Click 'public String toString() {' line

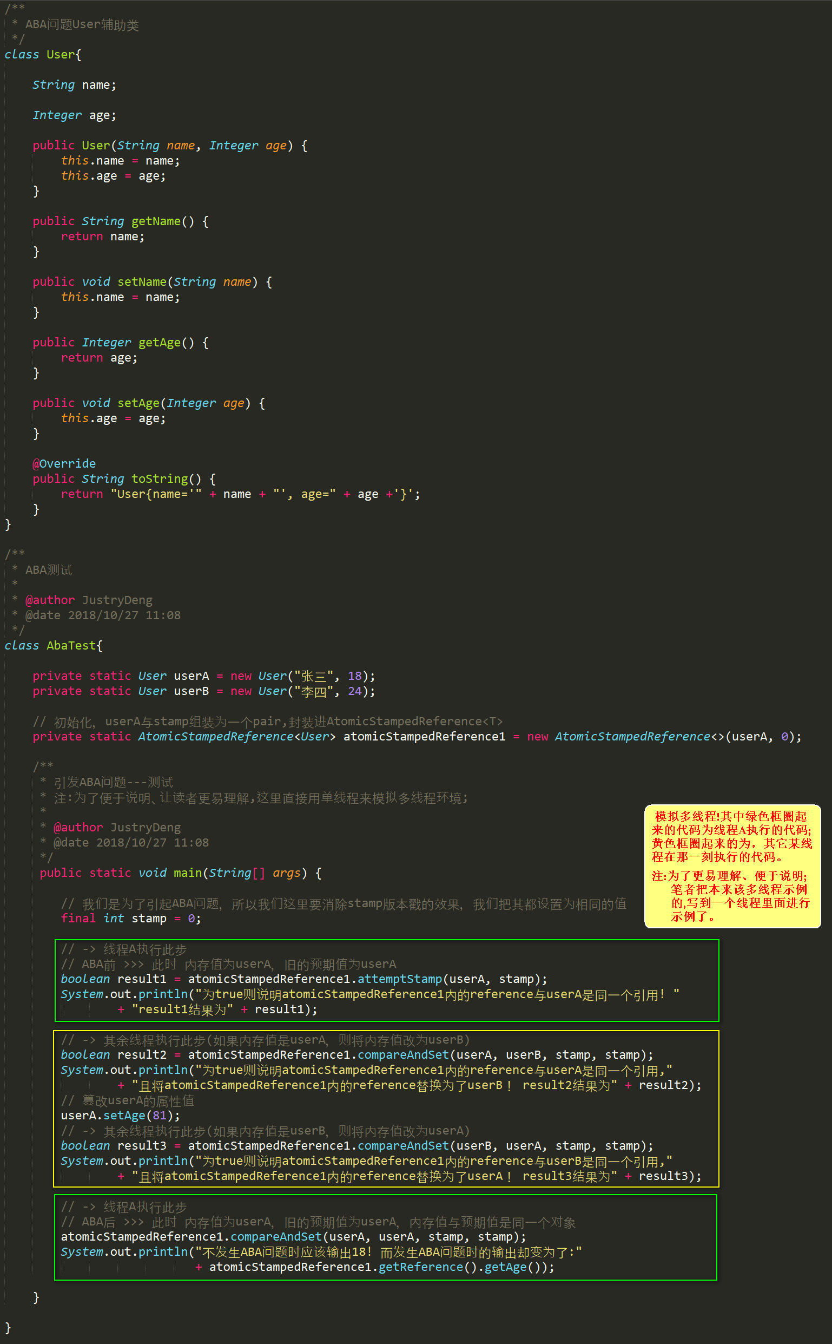(124, 479)
